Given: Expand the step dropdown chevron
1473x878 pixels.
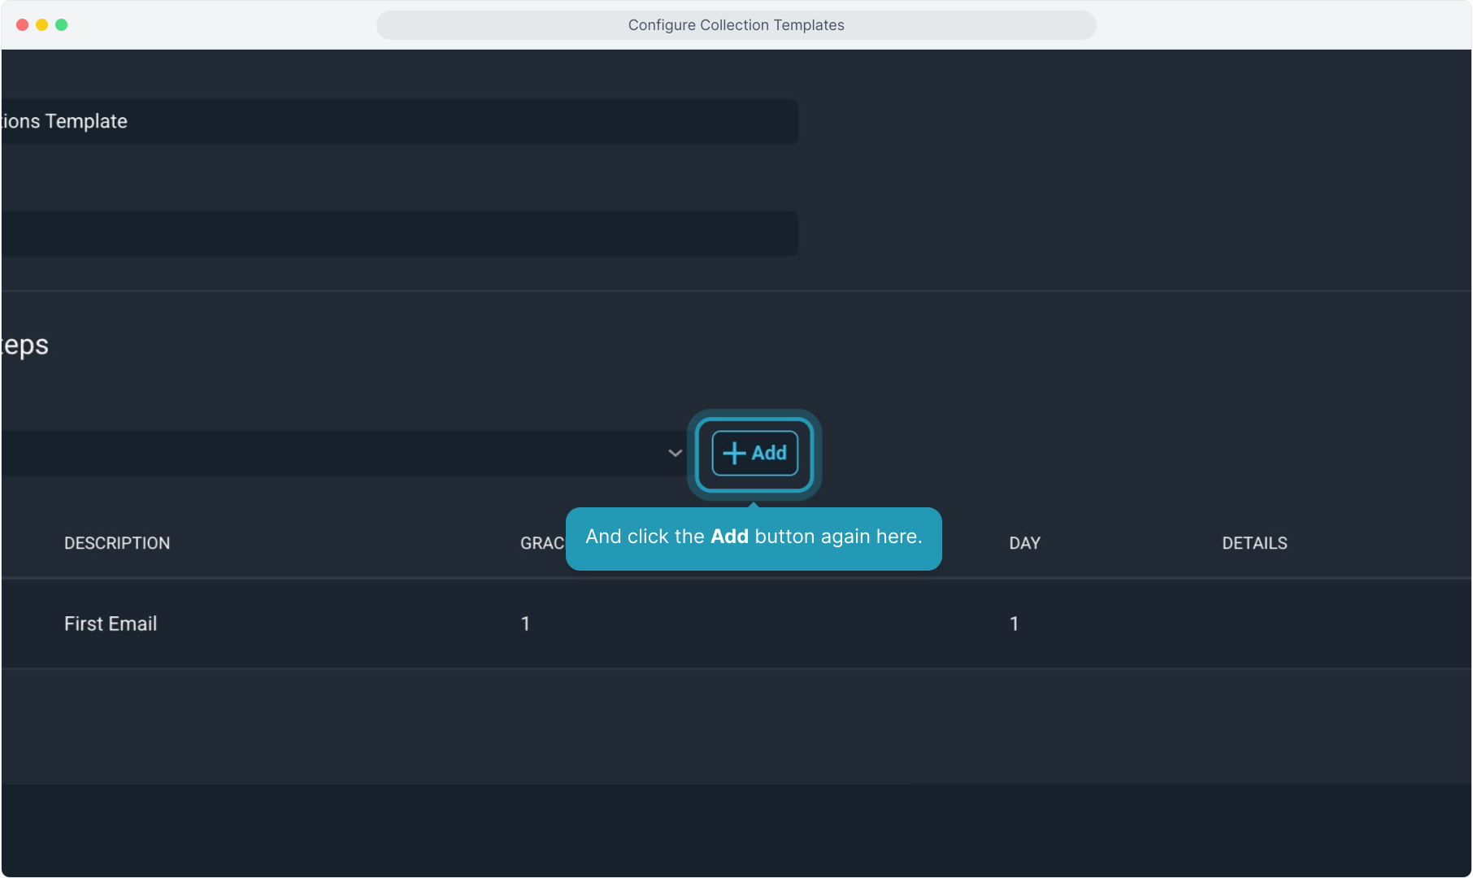Looking at the screenshot, I should point(675,454).
